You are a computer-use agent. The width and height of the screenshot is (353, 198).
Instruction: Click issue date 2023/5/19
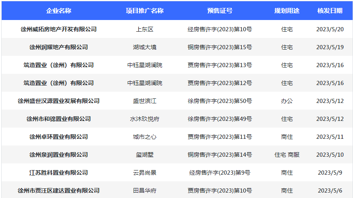point(330,47)
